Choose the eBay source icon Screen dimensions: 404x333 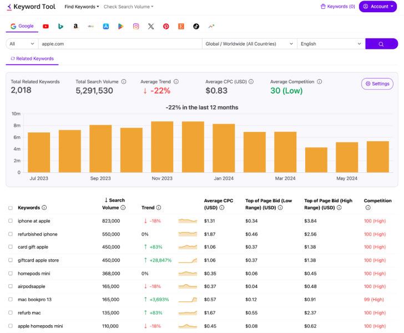(90, 26)
